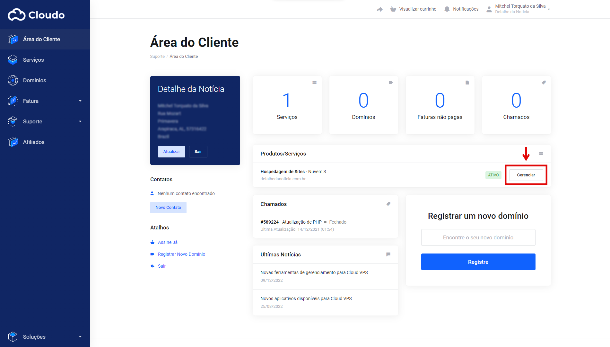
Task: Click Mitchel Torquato da Silva username
Action: 520,6
